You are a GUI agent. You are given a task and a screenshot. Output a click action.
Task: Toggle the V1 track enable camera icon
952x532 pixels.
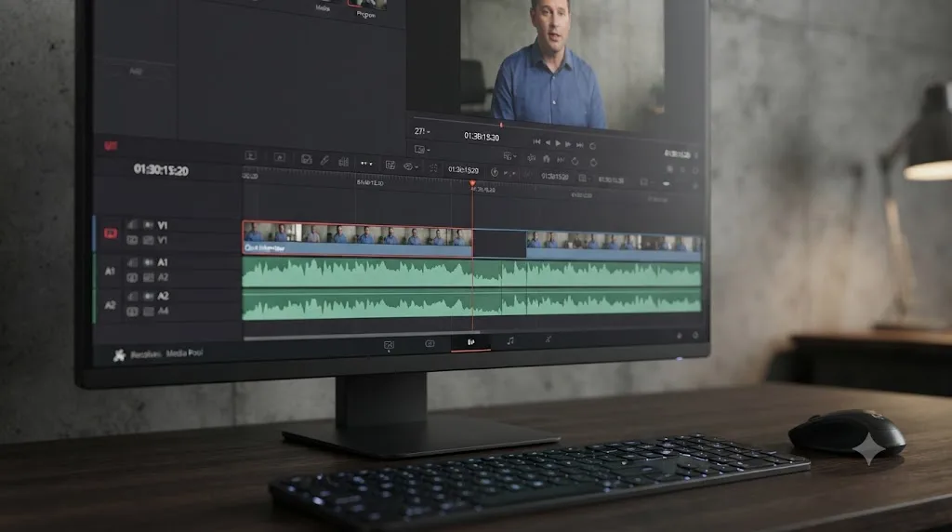click(x=148, y=225)
